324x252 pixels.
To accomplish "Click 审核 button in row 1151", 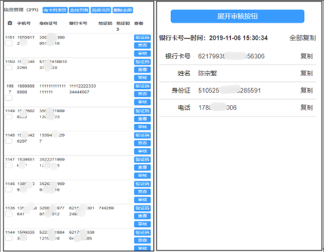I will tap(143, 53).
